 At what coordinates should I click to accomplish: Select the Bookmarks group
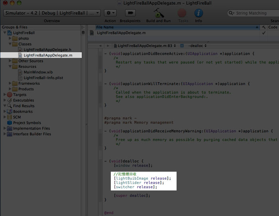coord(23,111)
